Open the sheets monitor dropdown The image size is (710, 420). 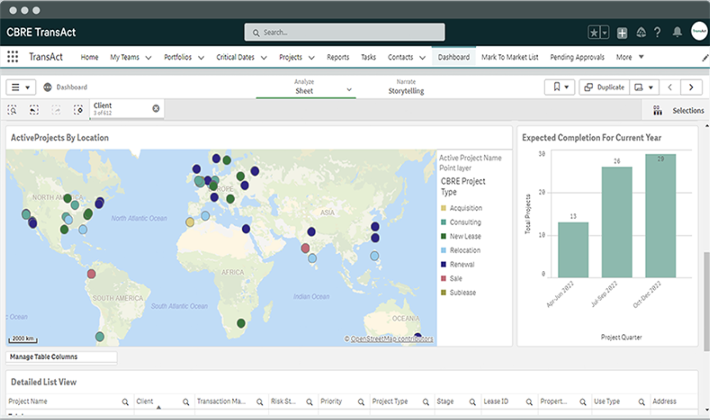pos(644,87)
